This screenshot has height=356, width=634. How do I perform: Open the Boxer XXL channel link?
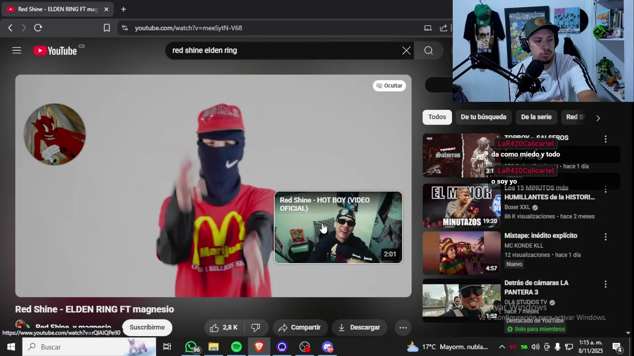[517, 207]
